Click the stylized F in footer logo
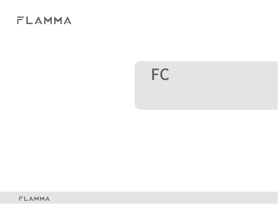The image size is (278, 211). tap(21, 199)
